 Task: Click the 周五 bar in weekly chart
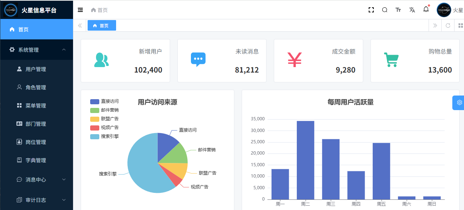pos(381,171)
